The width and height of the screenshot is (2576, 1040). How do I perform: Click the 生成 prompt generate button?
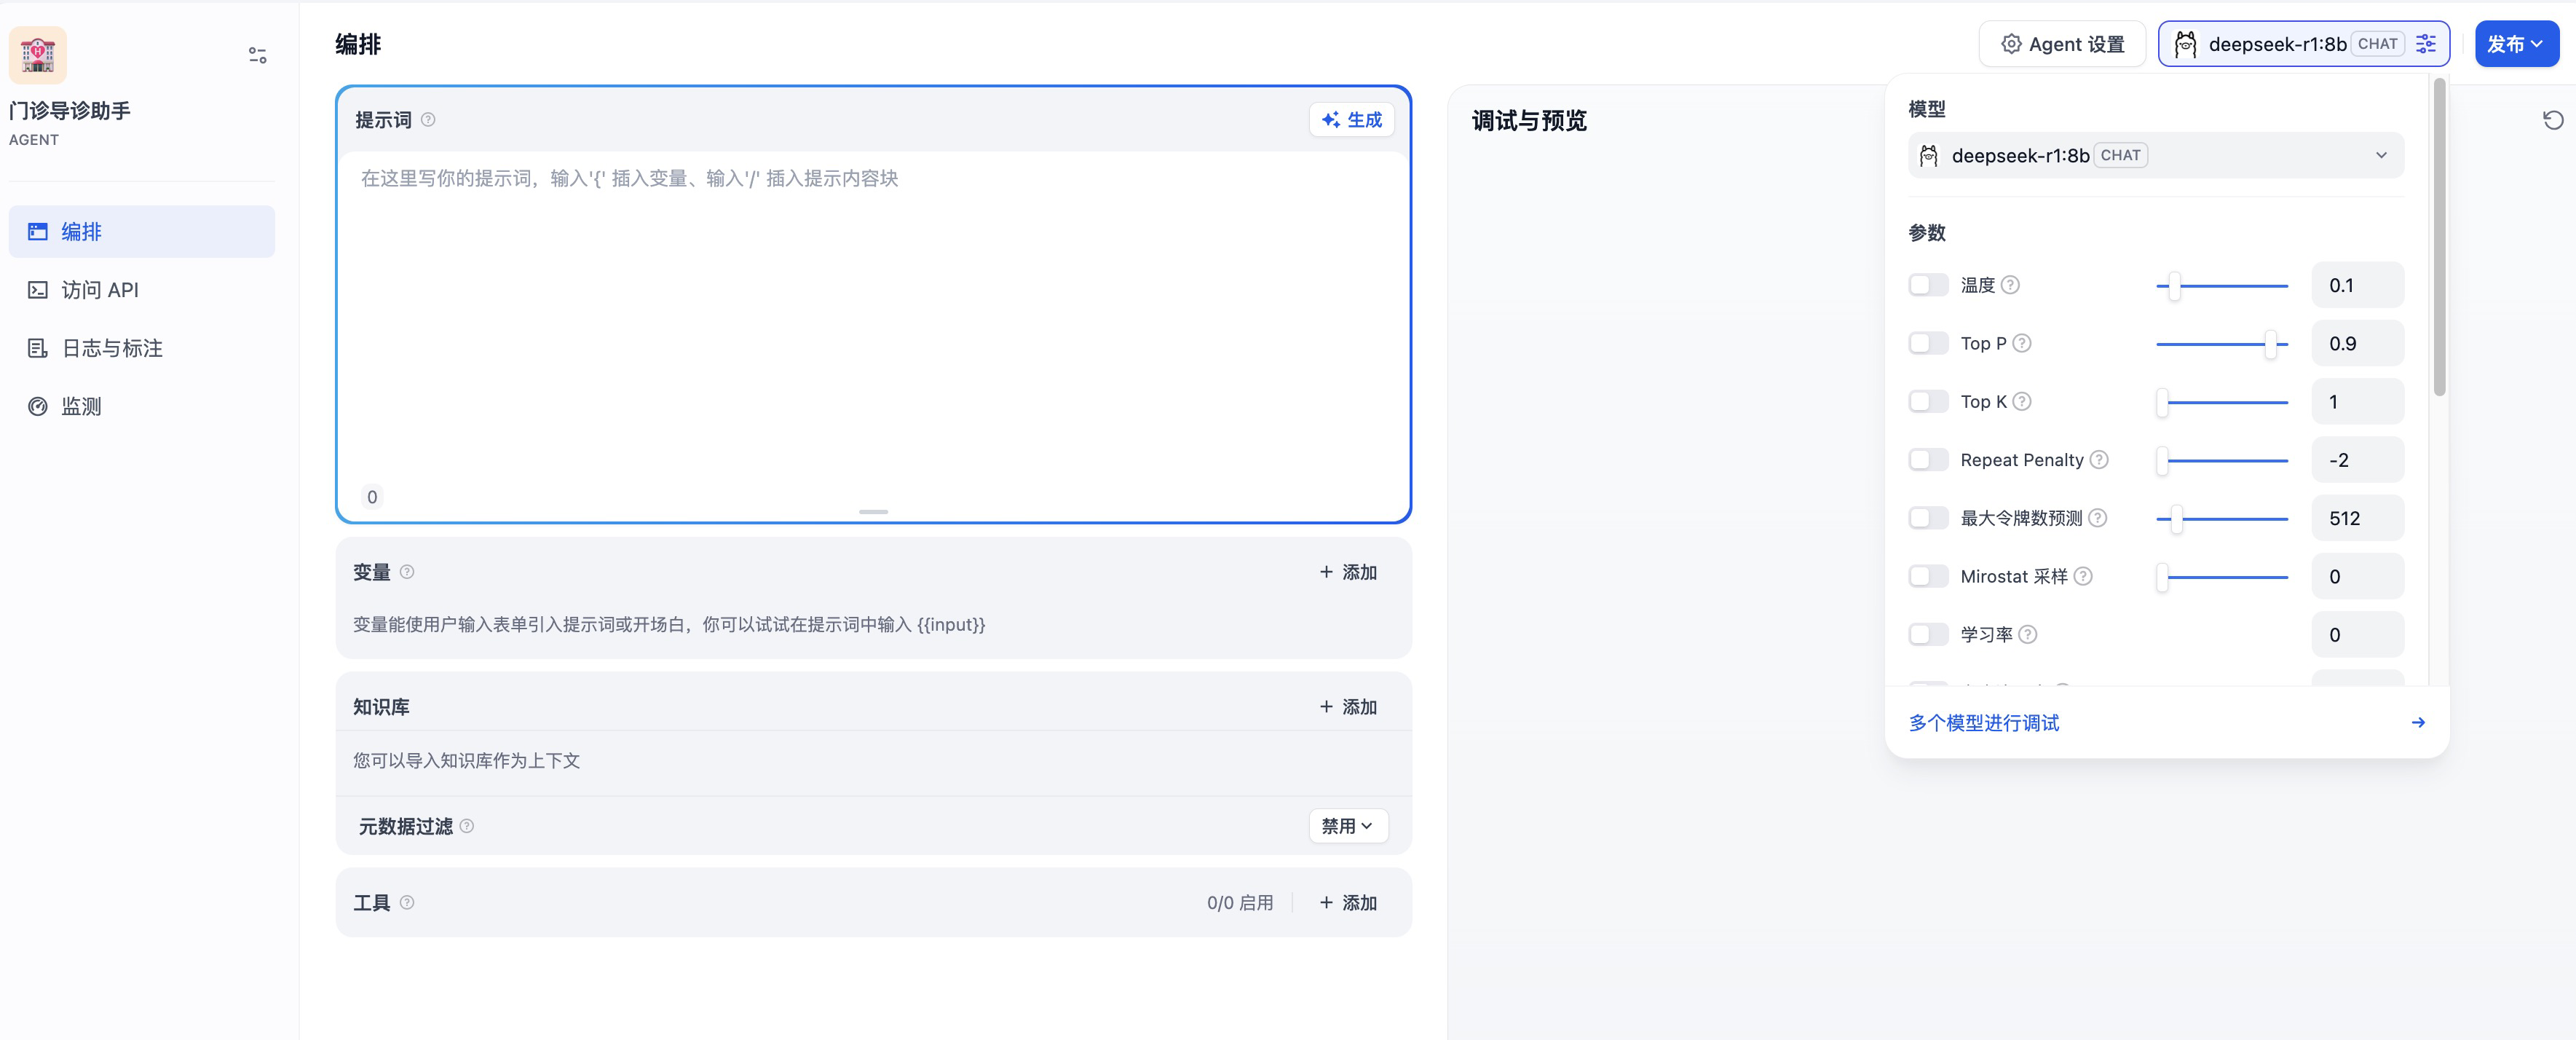(1351, 120)
